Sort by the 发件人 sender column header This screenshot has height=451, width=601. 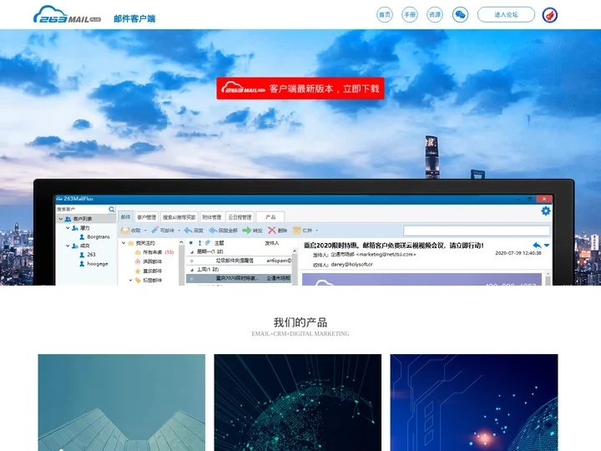click(272, 243)
